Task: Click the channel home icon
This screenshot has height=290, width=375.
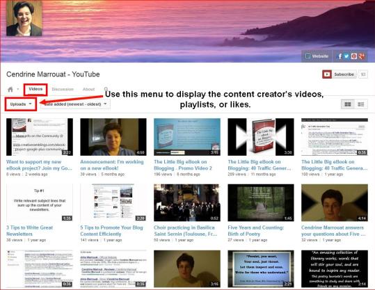Action: coord(10,90)
